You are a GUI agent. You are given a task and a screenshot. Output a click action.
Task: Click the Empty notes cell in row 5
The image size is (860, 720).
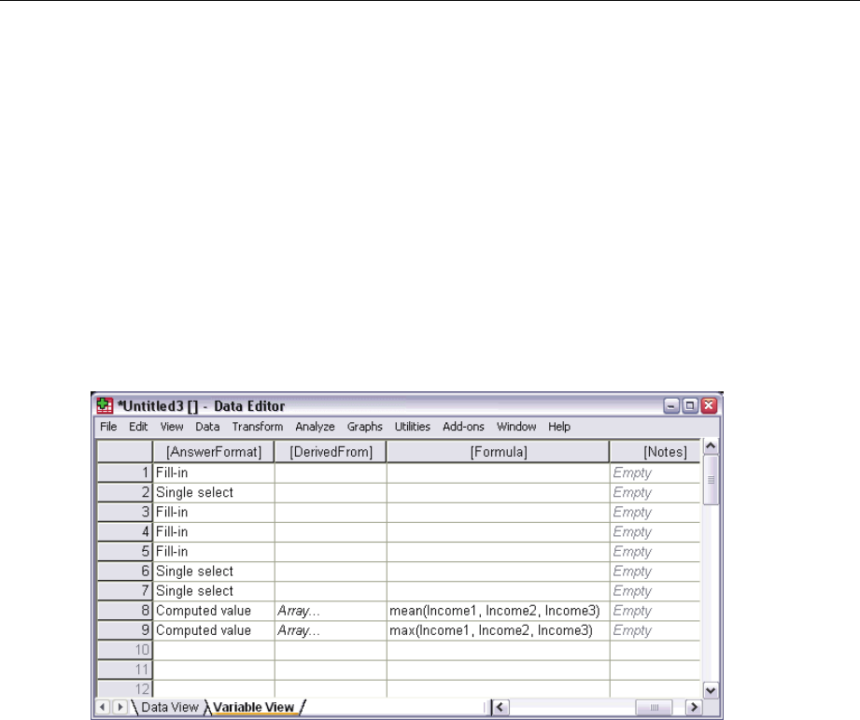656,552
